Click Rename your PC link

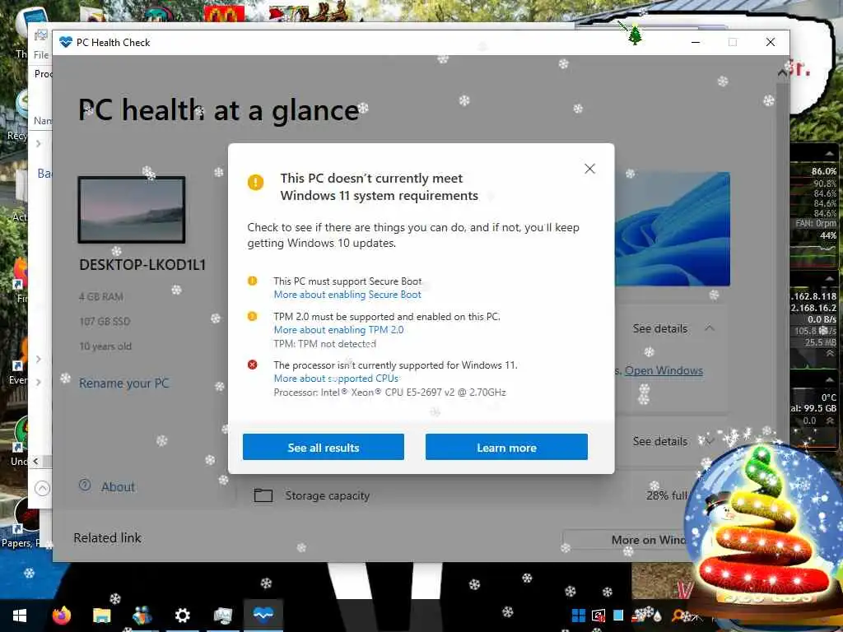pos(123,383)
